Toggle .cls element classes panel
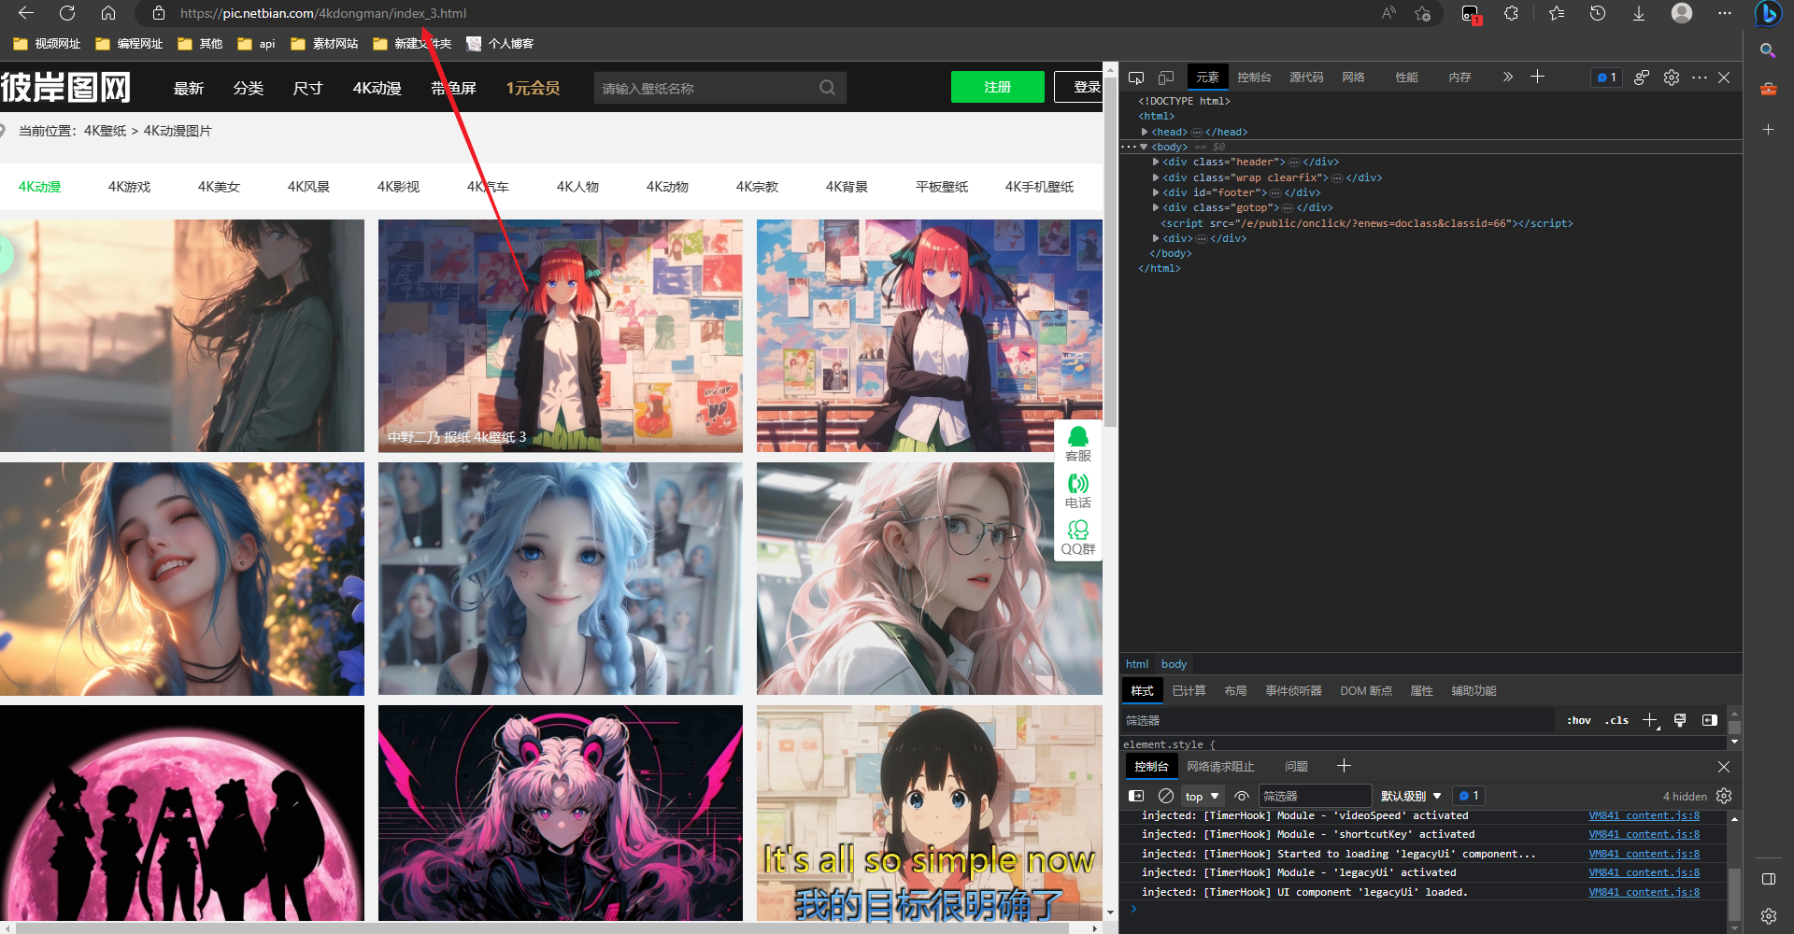This screenshot has height=934, width=1794. pyautogui.click(x=1616, y=720)
